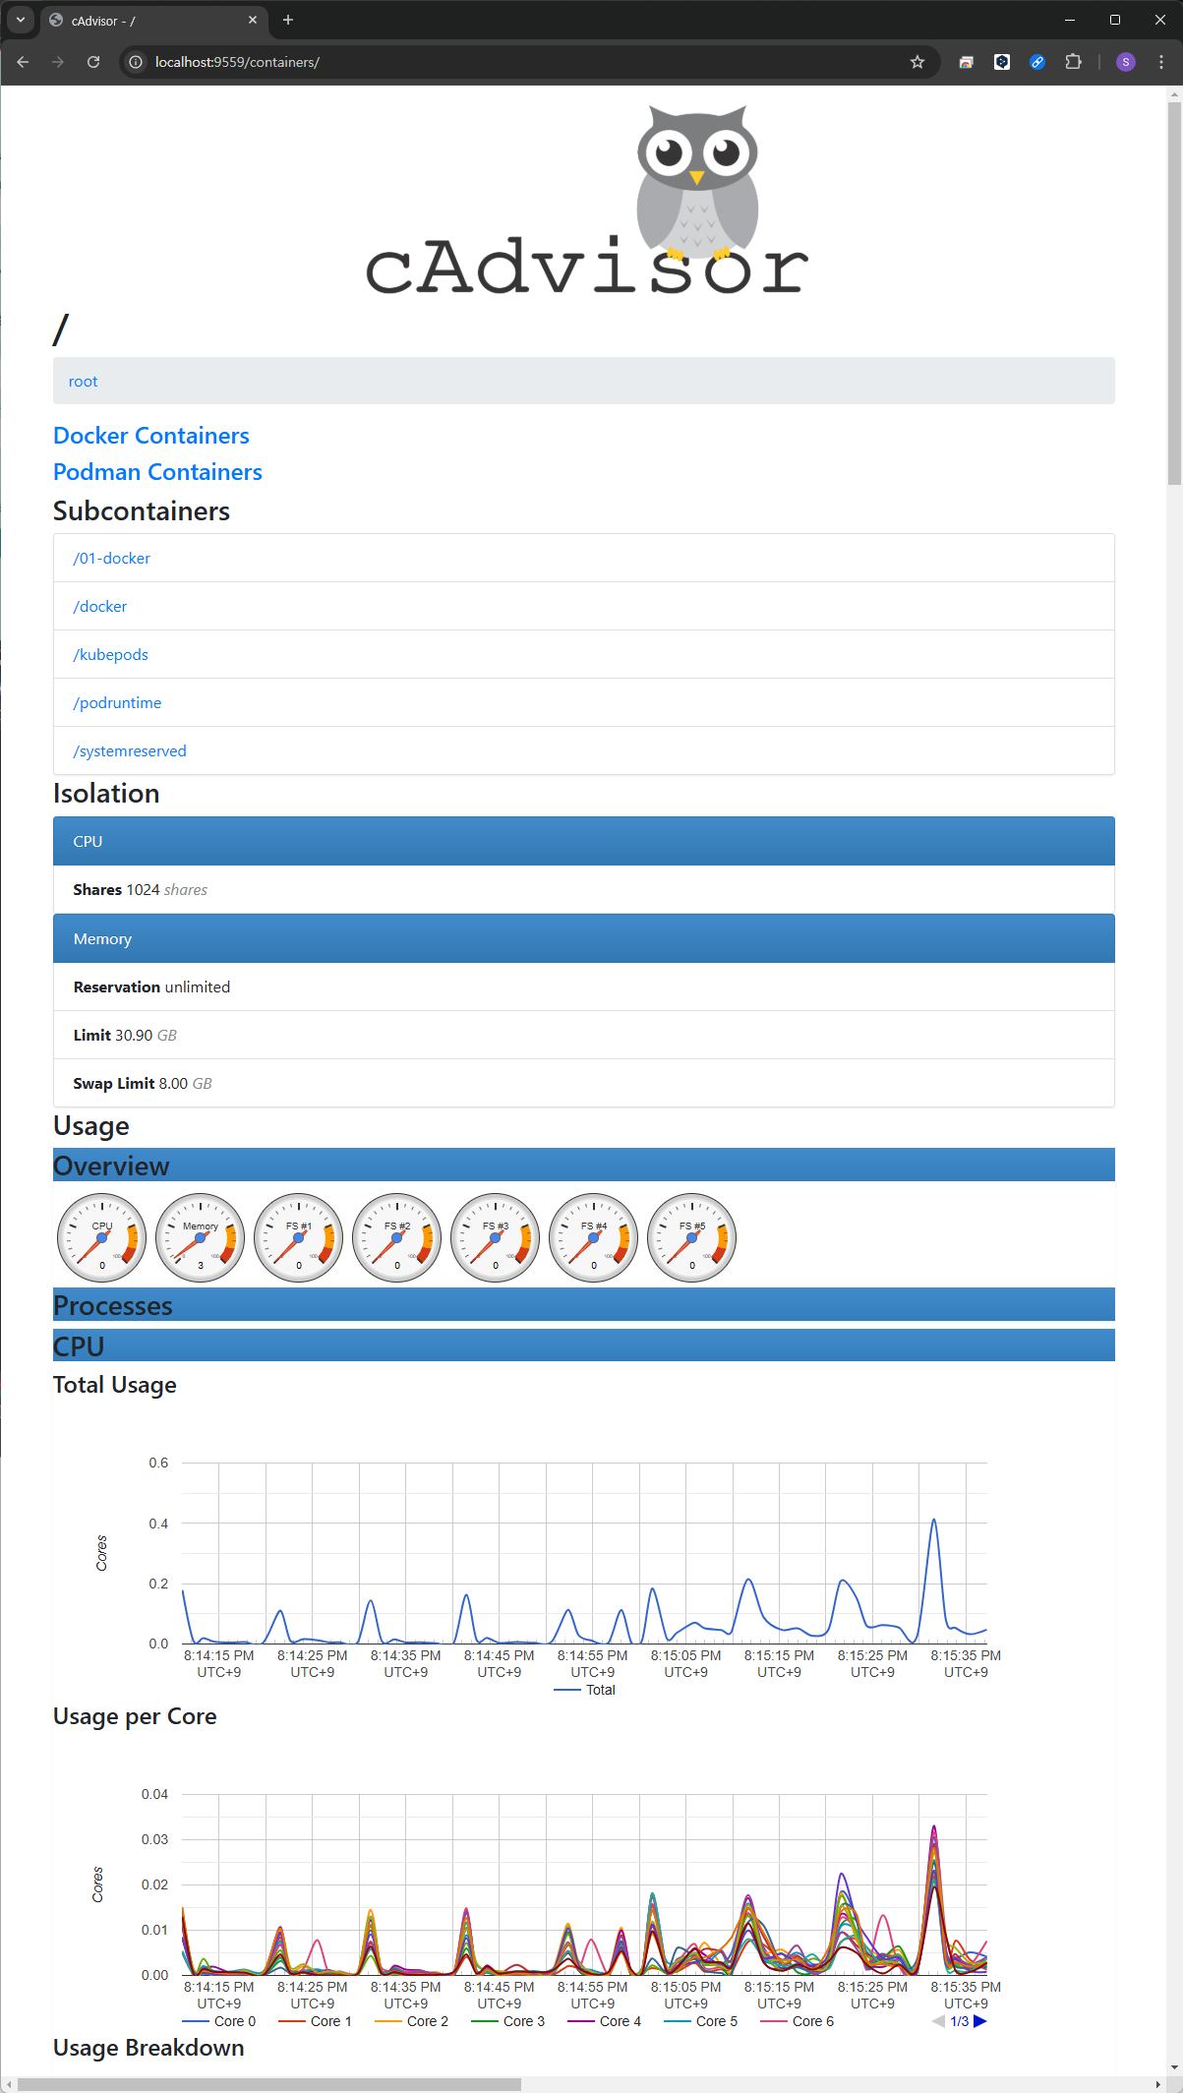Click the vertical page scrollbar

click(x=1174, y=291)
